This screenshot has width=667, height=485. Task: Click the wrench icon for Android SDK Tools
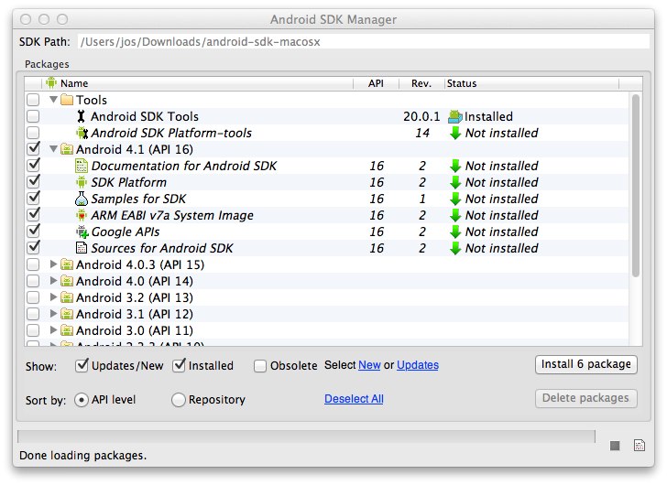(81, 116)
